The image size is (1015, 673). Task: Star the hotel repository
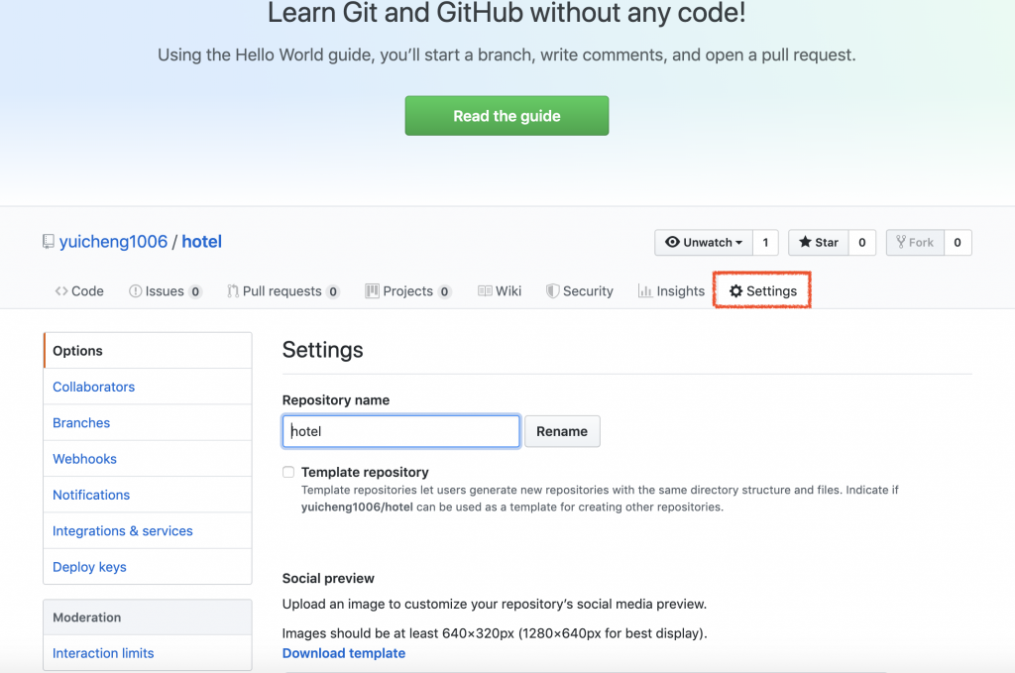819,242
